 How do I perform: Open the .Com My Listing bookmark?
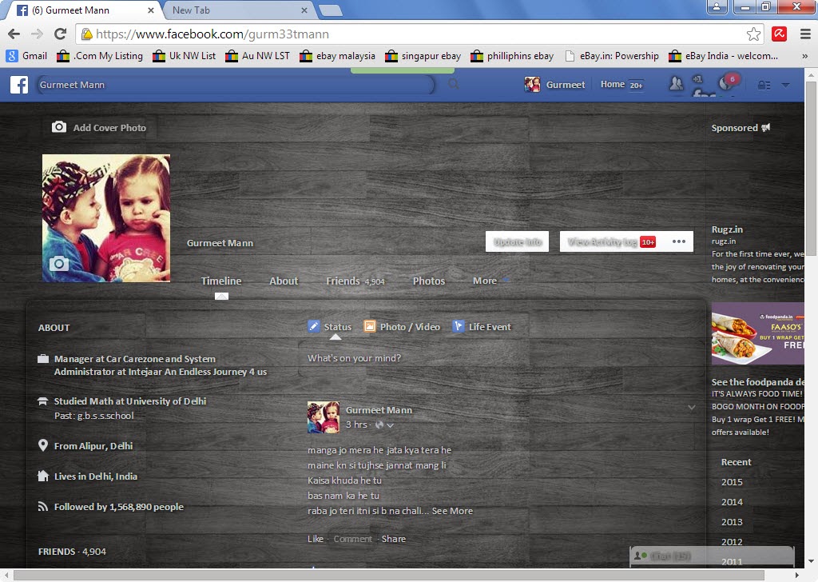(x=100, y=56)
